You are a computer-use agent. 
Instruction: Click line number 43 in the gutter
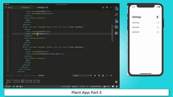[8, 47]
